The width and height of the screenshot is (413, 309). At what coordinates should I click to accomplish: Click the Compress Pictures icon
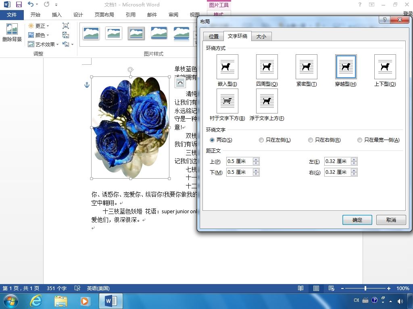tap(66, 26)
